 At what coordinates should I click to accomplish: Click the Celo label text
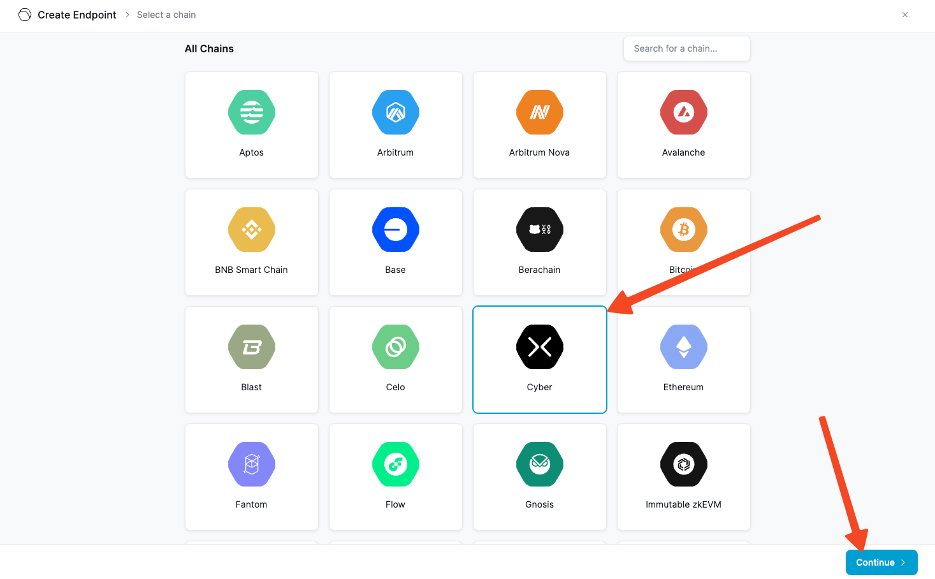click(396, 387)
